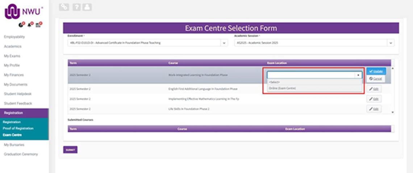Screen dimensions: 413x173
Task: Click the purple Submit button
Action: click(x=70, y=149)
